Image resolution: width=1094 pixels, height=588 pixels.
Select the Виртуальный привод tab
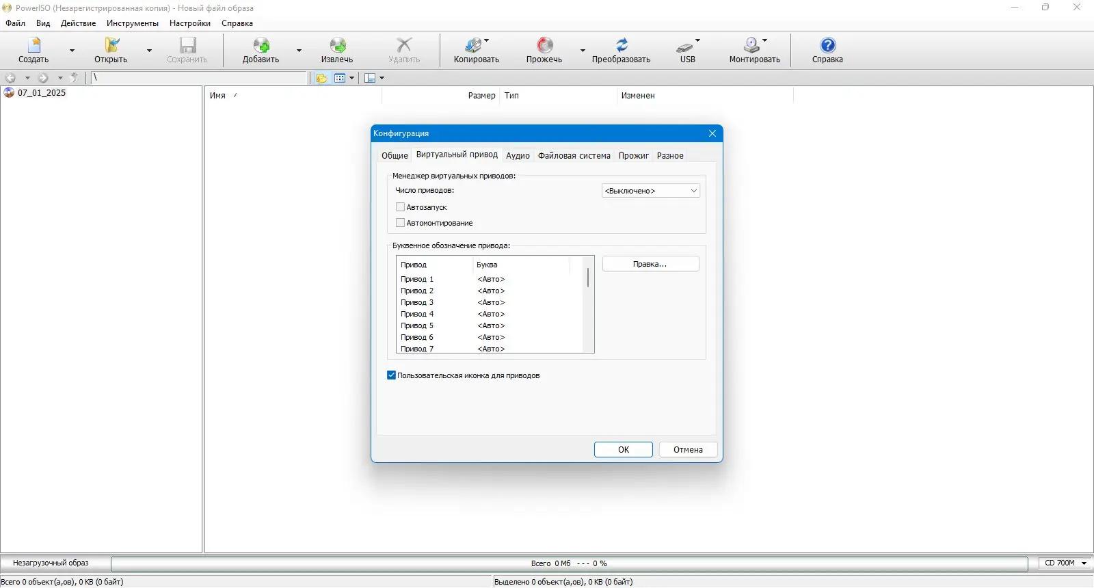457,155
